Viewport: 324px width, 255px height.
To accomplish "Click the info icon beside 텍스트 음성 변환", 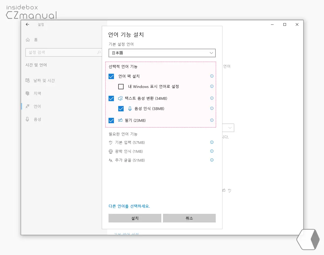I will pos(212,98).
